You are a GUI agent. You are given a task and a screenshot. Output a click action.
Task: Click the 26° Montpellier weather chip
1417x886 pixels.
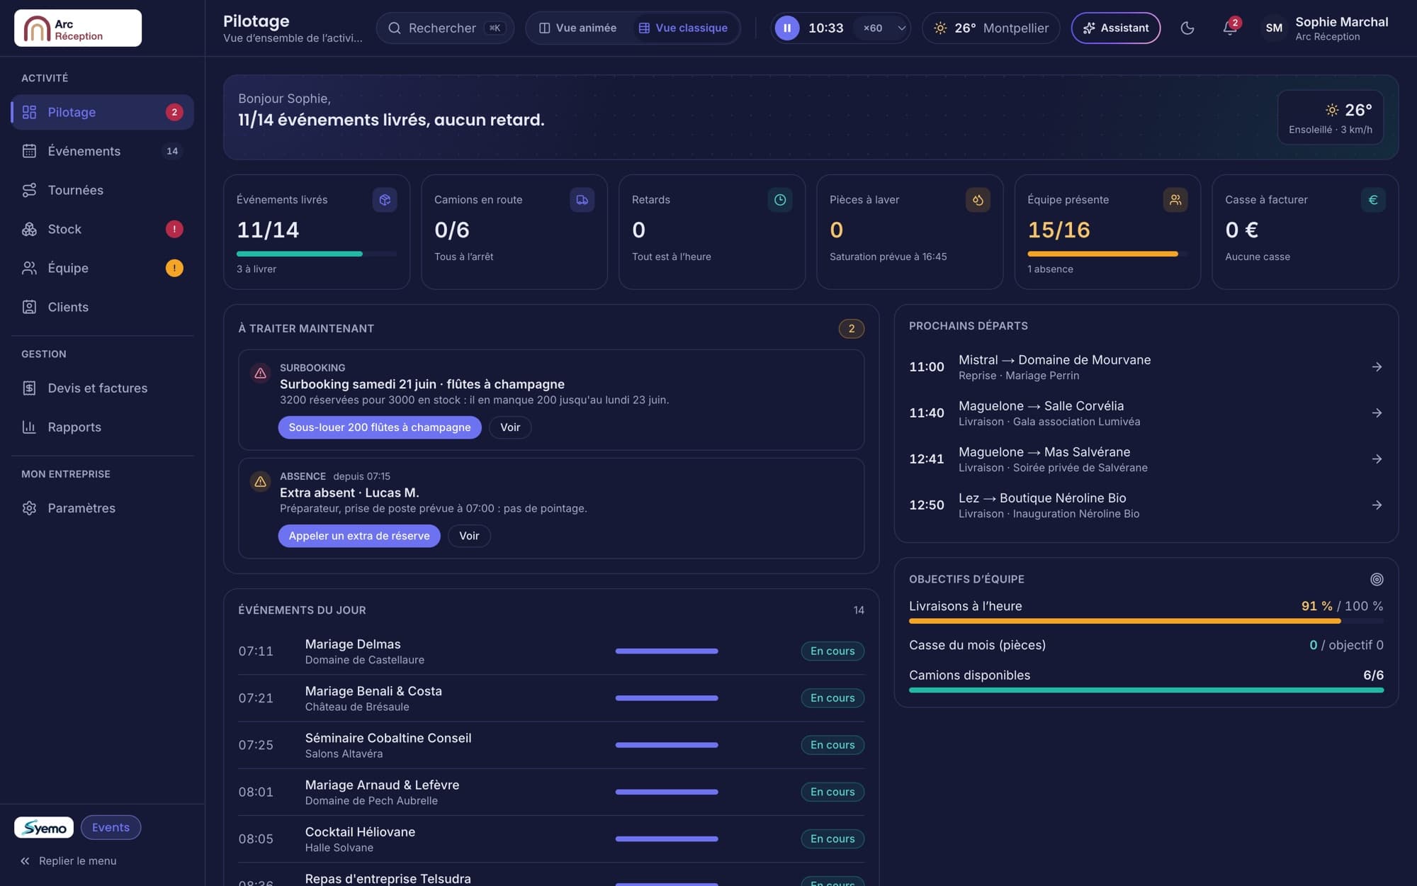tap(991, 28)
